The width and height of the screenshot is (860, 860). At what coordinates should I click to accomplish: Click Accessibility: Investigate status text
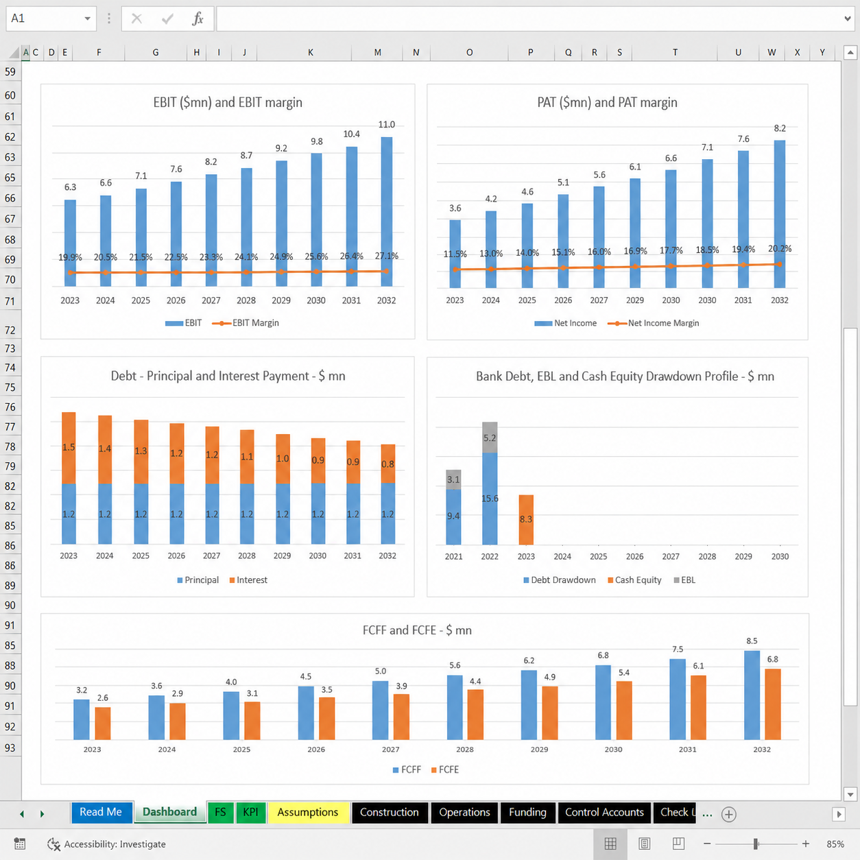pyautogui.click(x=115, y=844)
